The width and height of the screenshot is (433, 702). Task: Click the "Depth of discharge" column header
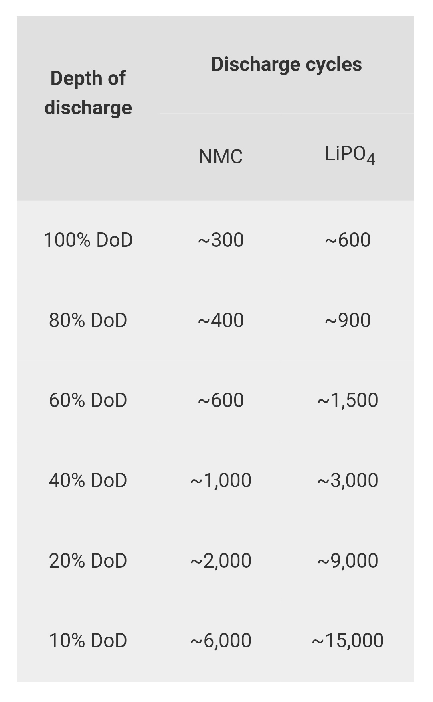click(x=88, y=93)
